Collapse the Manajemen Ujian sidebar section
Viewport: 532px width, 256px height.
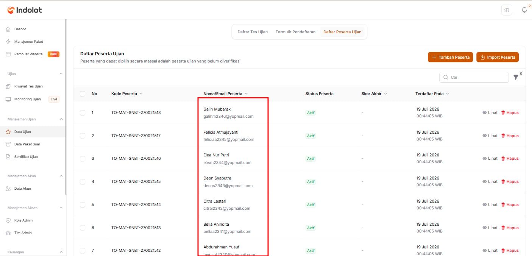[x=61, y=119]
